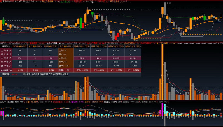This screenshot has height=127, width=223.
Task: Click the 连续2日总计(万元) column header
Action: [x=82, y=46]
